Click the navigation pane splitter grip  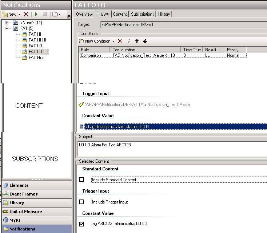(x=37, y=179)
